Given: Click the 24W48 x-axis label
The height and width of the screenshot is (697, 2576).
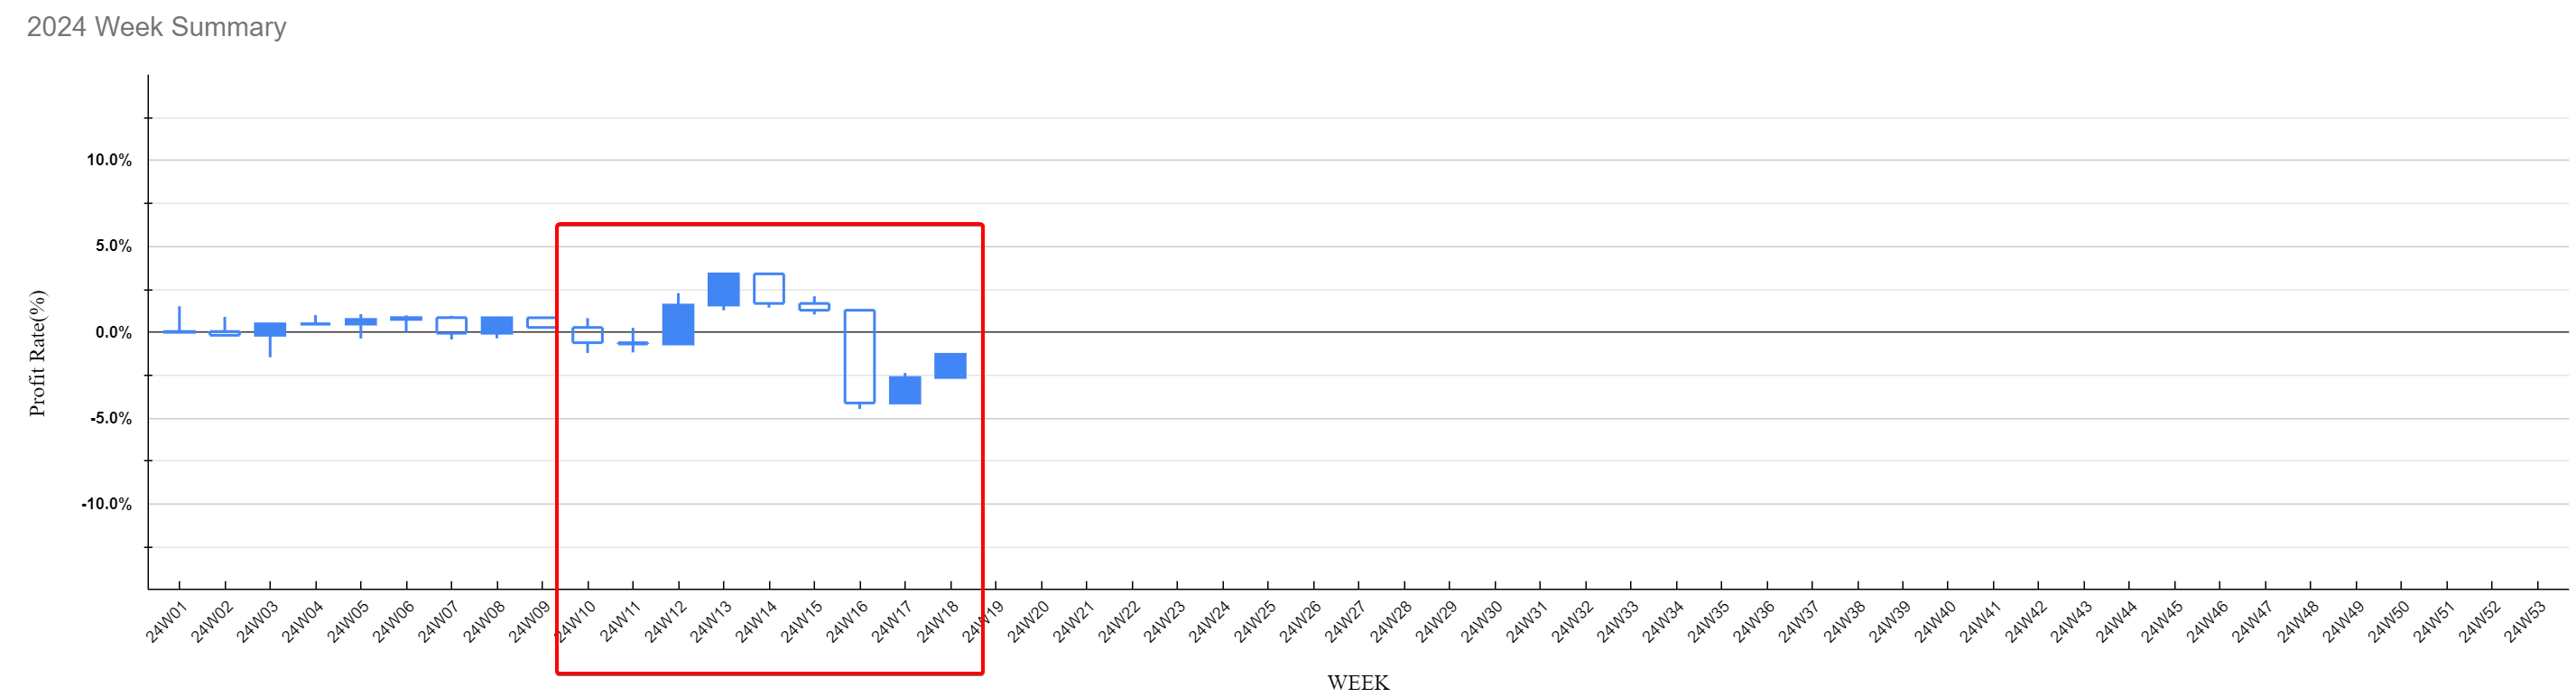Looking at the screenshot, I should pyautogui.click(x=2298, y=622).
